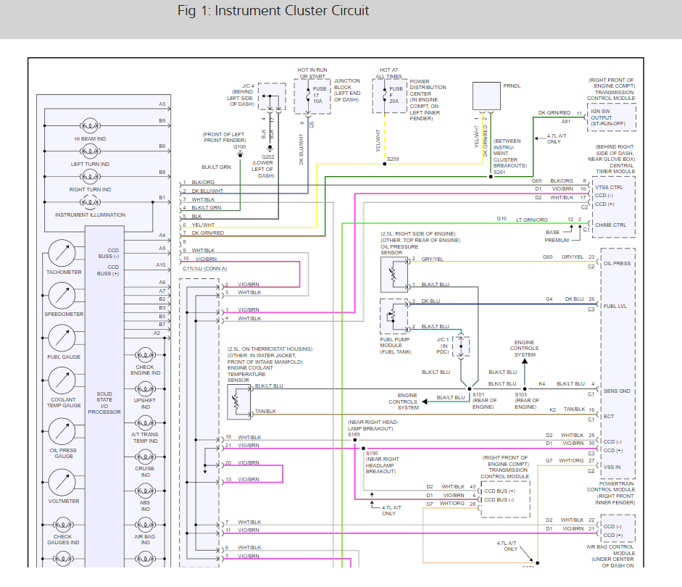Image resolution: width=682 pixels, height=587 pixels.
Task: Click the Hi Beam indicator lamp symbol
Action: (90, 126)
